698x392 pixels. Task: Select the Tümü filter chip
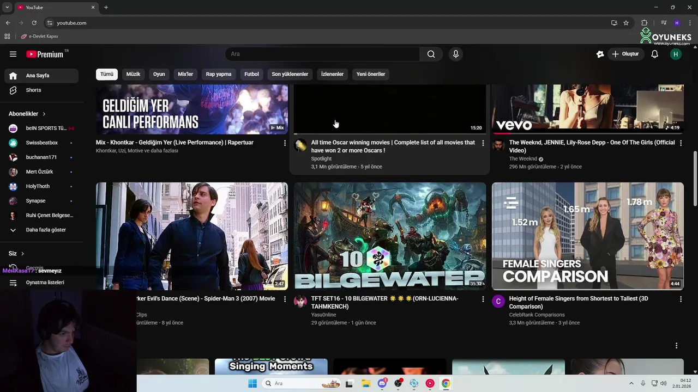click(x=107, y=74)
